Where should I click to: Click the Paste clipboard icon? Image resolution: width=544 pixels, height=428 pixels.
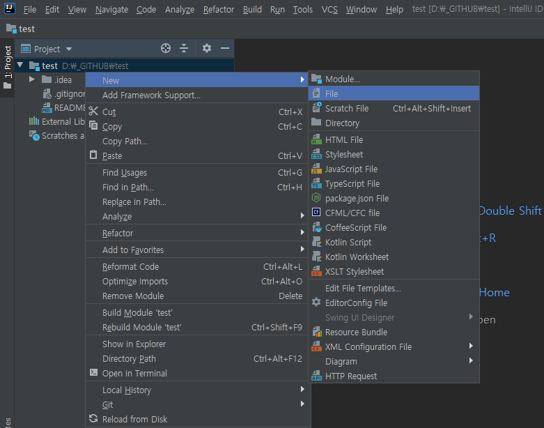point(93,155)
